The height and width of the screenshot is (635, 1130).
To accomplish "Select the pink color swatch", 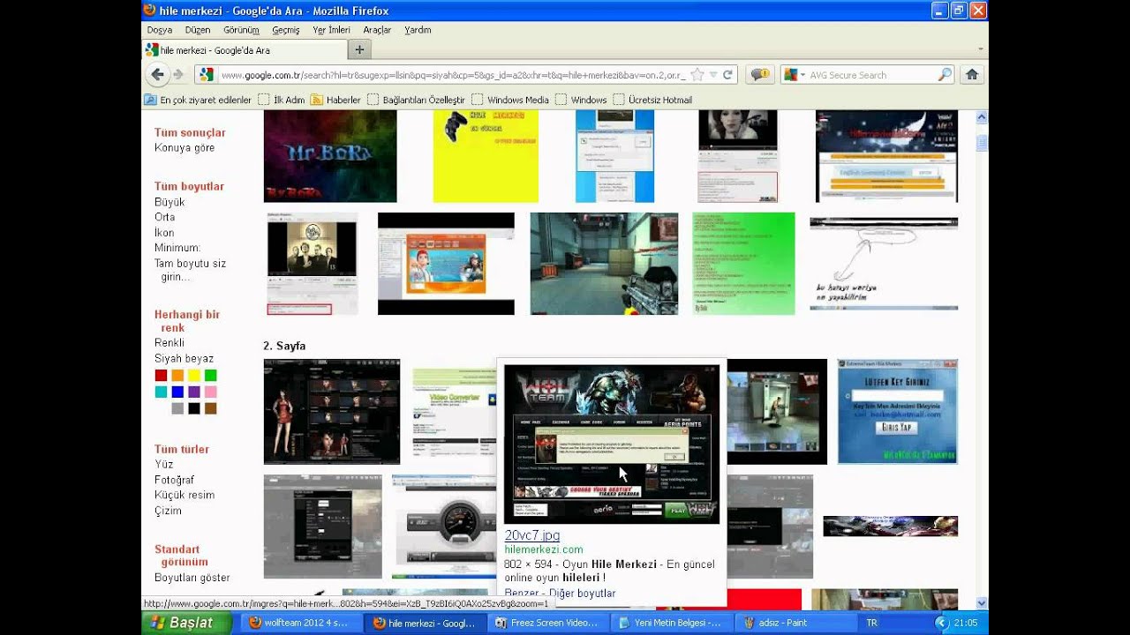I will click(211, 392).
